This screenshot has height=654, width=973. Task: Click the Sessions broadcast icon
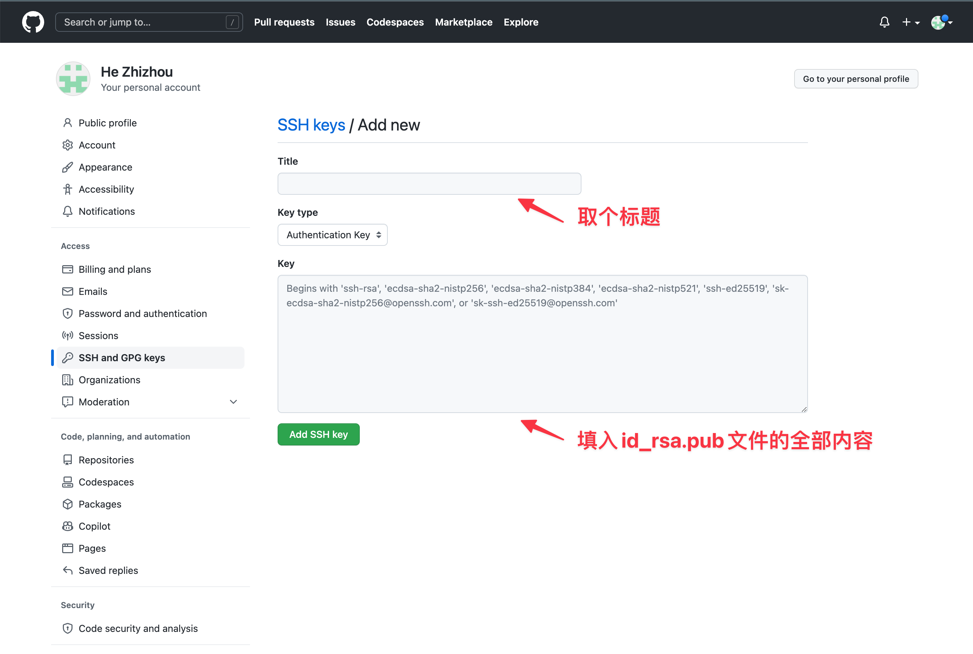[68, 335]
